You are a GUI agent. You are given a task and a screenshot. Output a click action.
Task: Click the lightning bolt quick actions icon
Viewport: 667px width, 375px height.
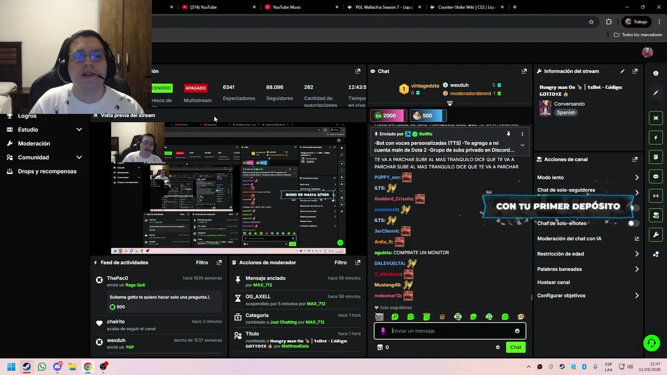656,138
